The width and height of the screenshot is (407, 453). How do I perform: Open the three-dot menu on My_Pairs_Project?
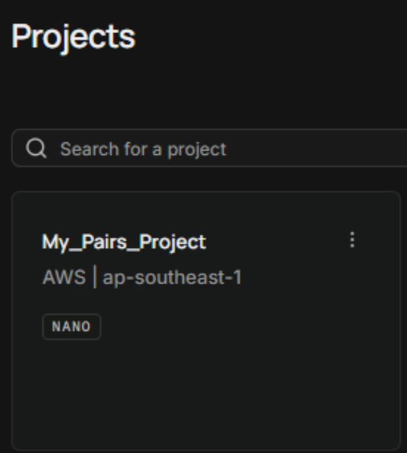pyautogui.click(x=352, y=239)
